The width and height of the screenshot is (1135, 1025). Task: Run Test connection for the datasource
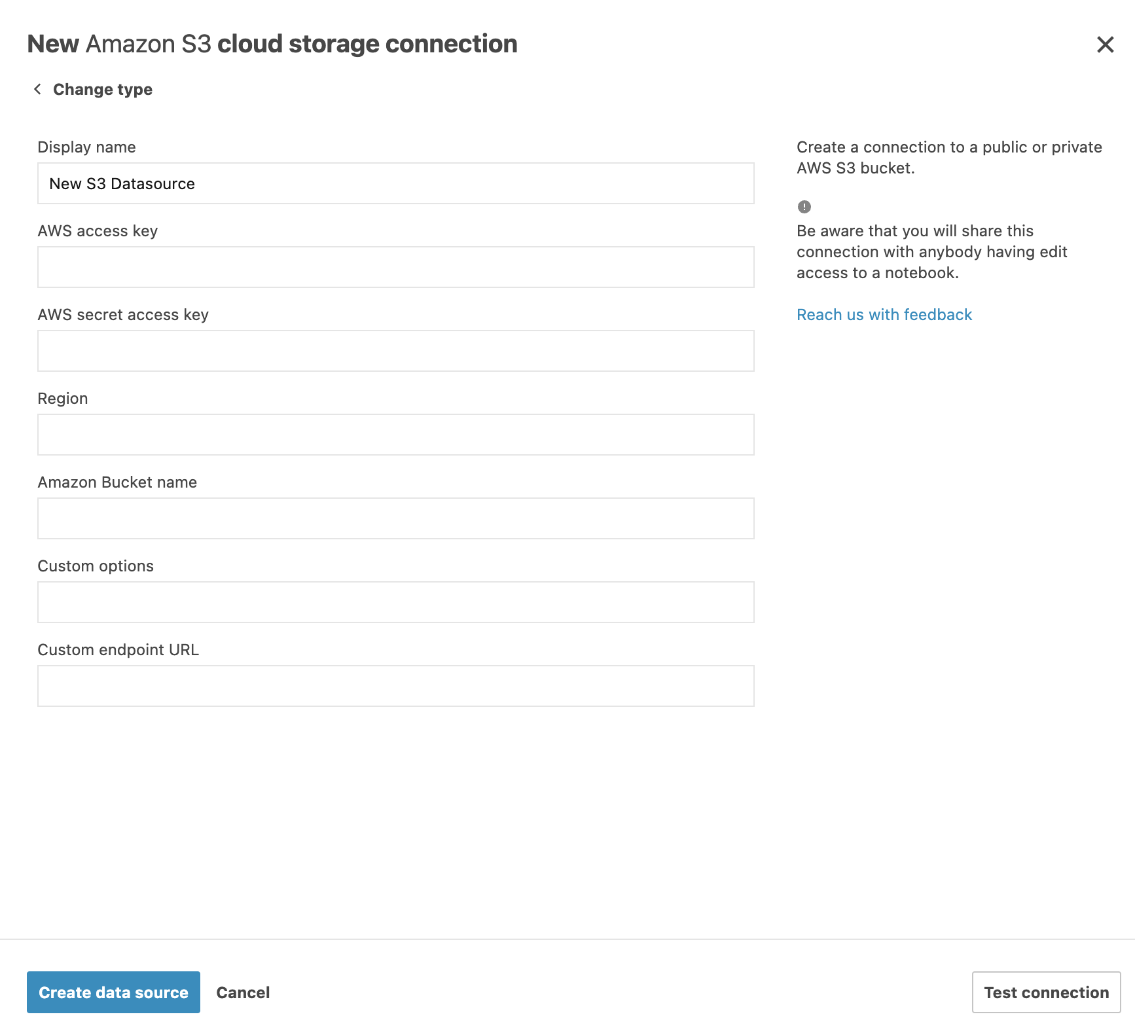[1045, 992]
